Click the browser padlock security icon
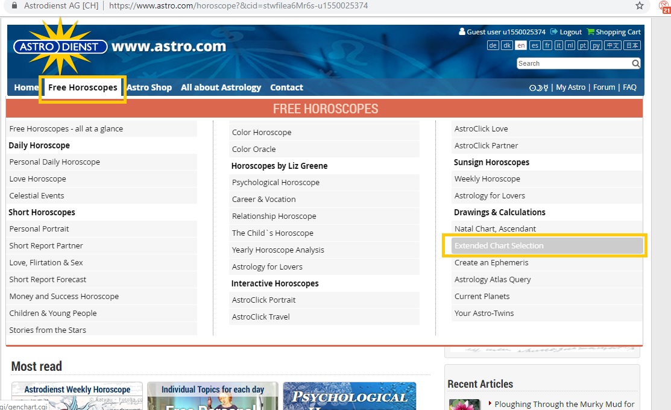The width and height of the screenshot is (671, 410). tap(14, 5)
